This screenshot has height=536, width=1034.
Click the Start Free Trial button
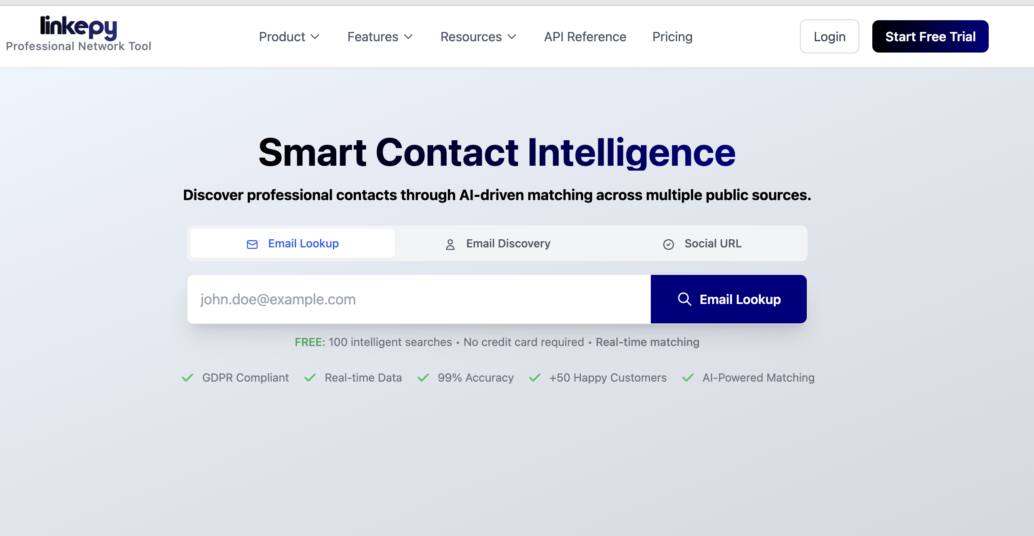point(930,36)
